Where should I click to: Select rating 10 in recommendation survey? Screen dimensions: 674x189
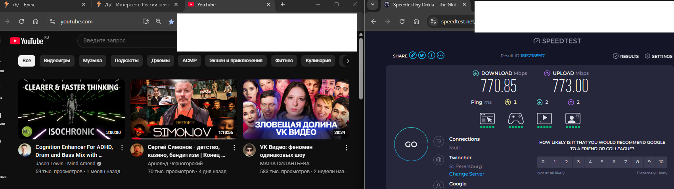tap(661, 162)
